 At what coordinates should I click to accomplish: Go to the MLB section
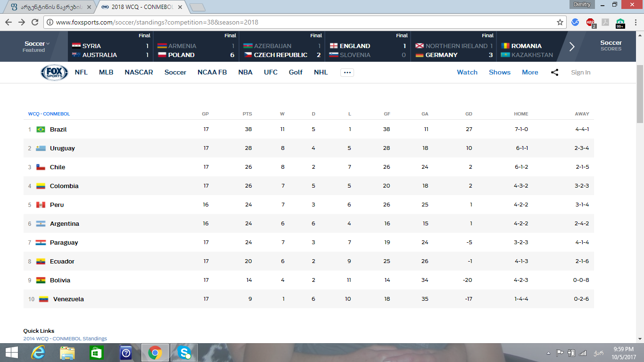[x=106, y=72]
